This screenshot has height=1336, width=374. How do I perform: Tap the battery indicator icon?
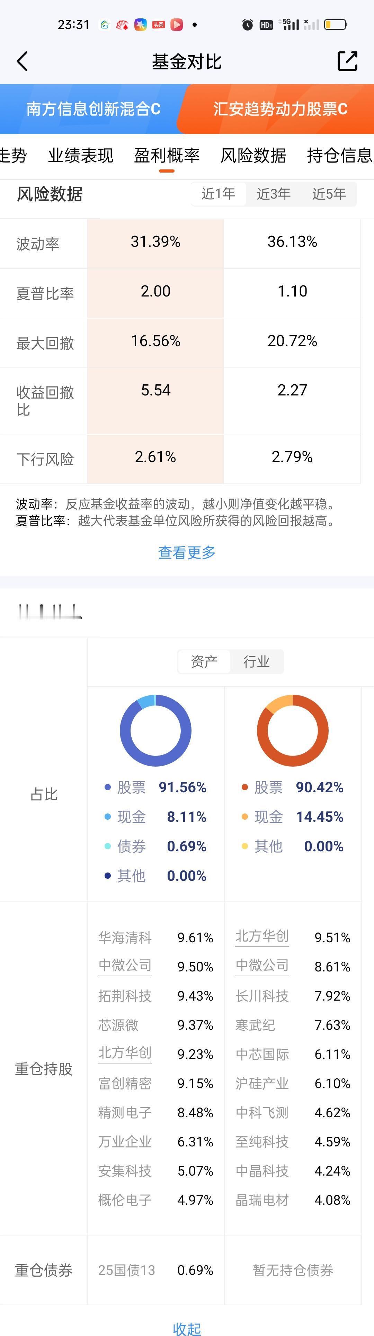click(x=336, y=24)
